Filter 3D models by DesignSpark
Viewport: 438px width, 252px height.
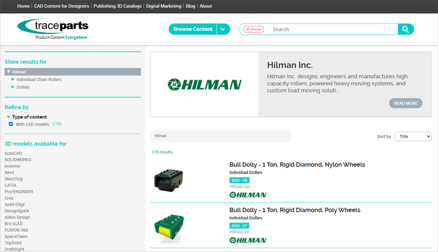point(17,211)
